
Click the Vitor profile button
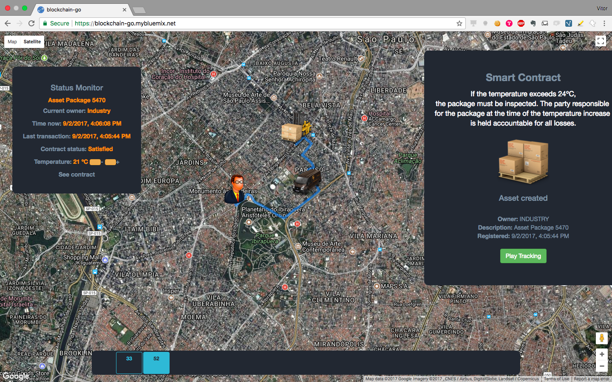(x=602, y=8)
